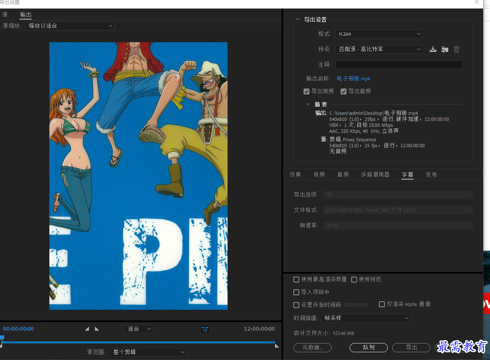Switch to the 多路复用器 tab
This screenshot has width=490, height=360.
coord(375,174)
